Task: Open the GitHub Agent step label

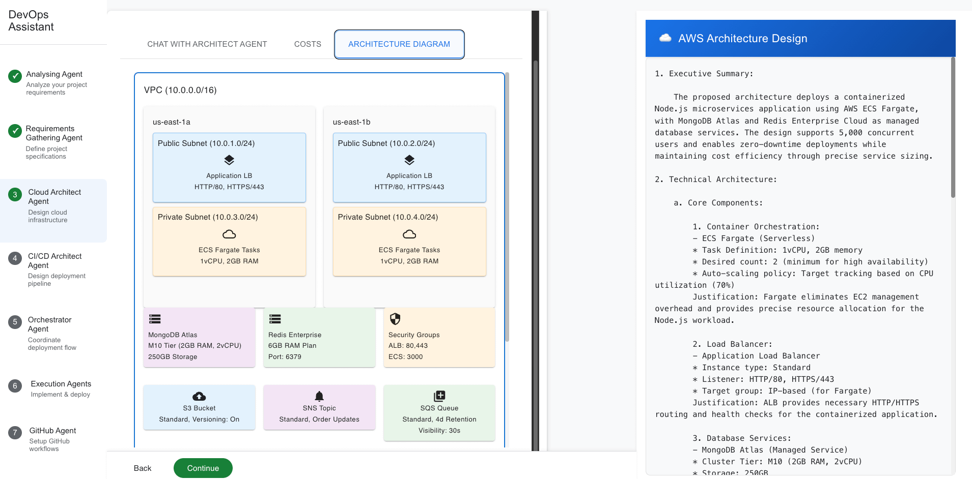Action: (53, 431)
